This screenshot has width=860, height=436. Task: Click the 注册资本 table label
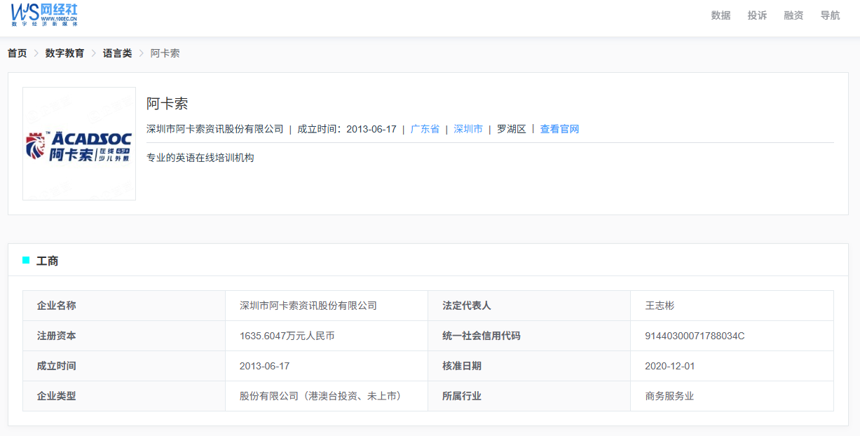tap(57, 336)
